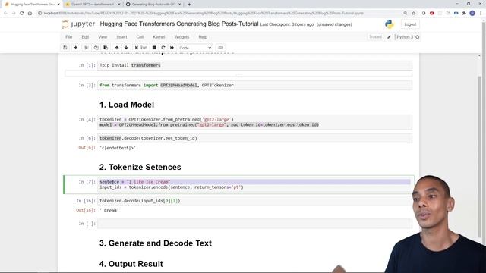The image size is (486, 273).
Task: Click the empty code cell
Action: click(x=255, y=224)
